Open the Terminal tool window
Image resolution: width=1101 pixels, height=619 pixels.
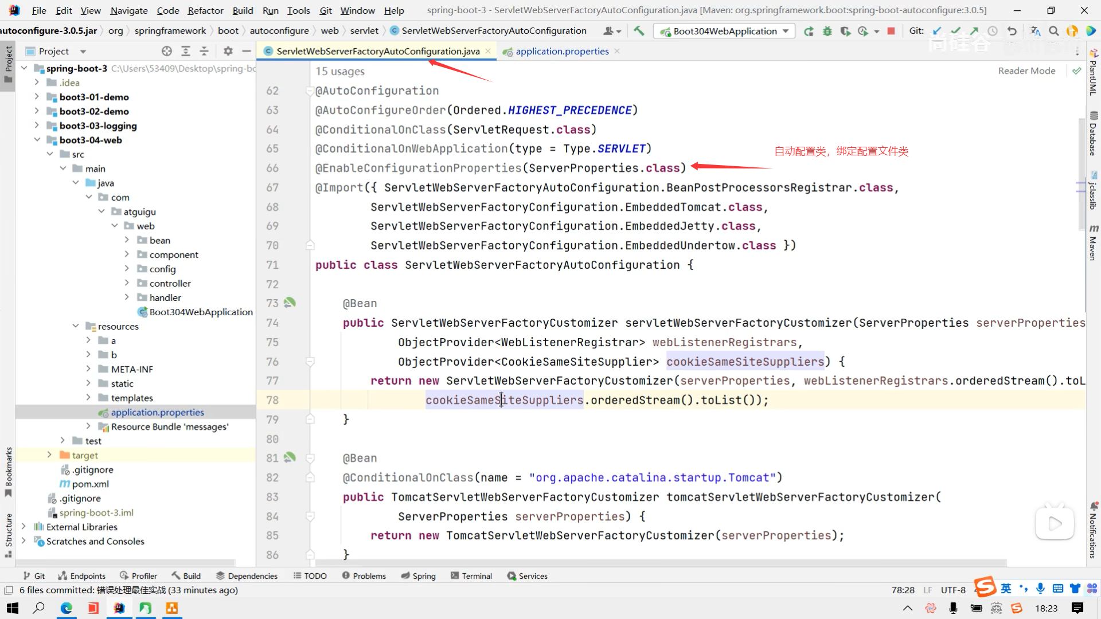click(x=471, y=576)
